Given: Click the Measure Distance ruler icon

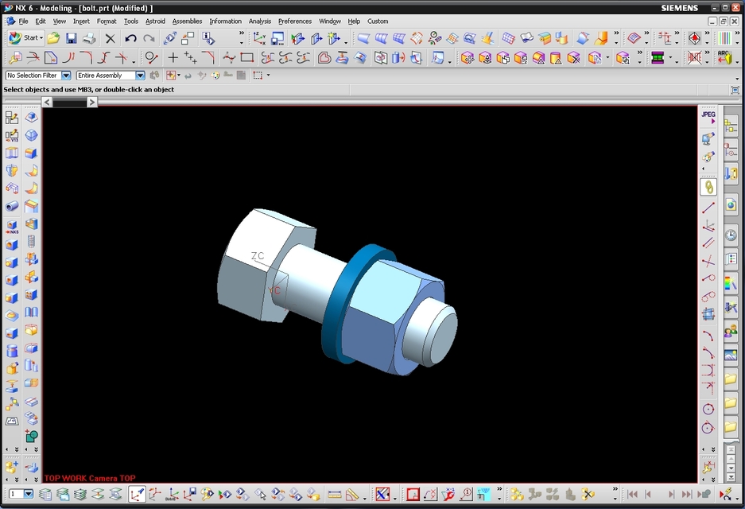Looking at the screenshot, I should 335,495.
